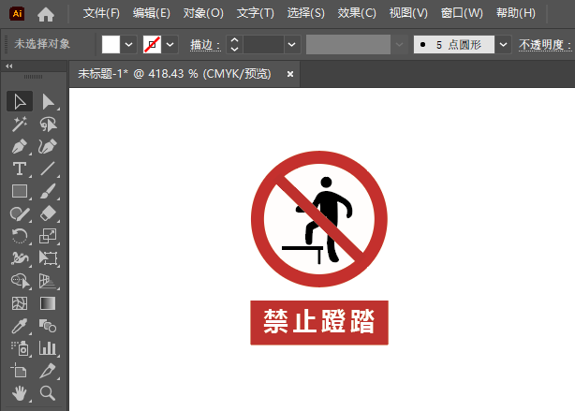Viewport: 575px width, 411px height.
Task: Select the Shape Builder tool
Action: 20,281
